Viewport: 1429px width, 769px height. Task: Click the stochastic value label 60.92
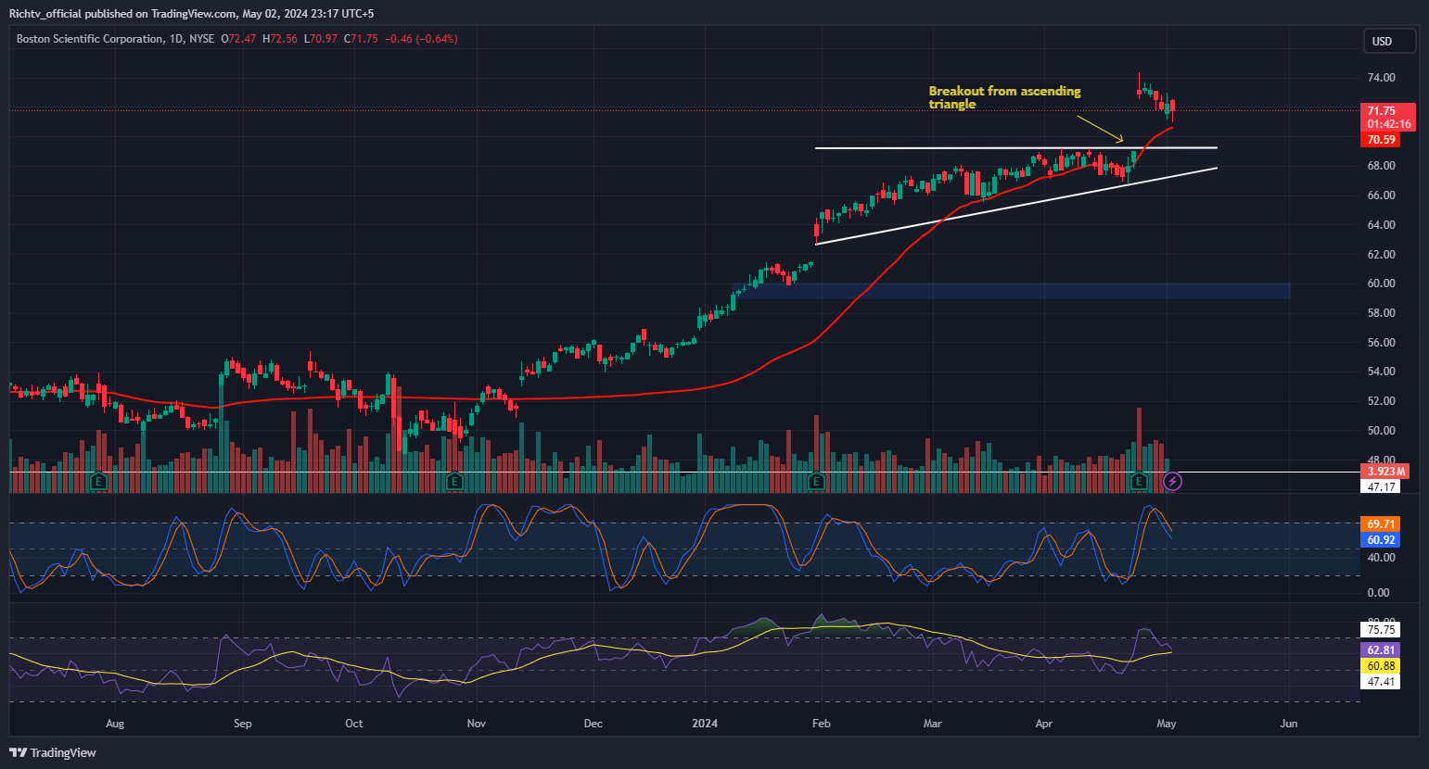[1381, 540]
